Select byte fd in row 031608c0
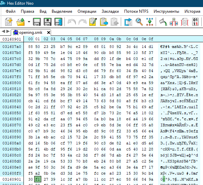 coord(31,155)
